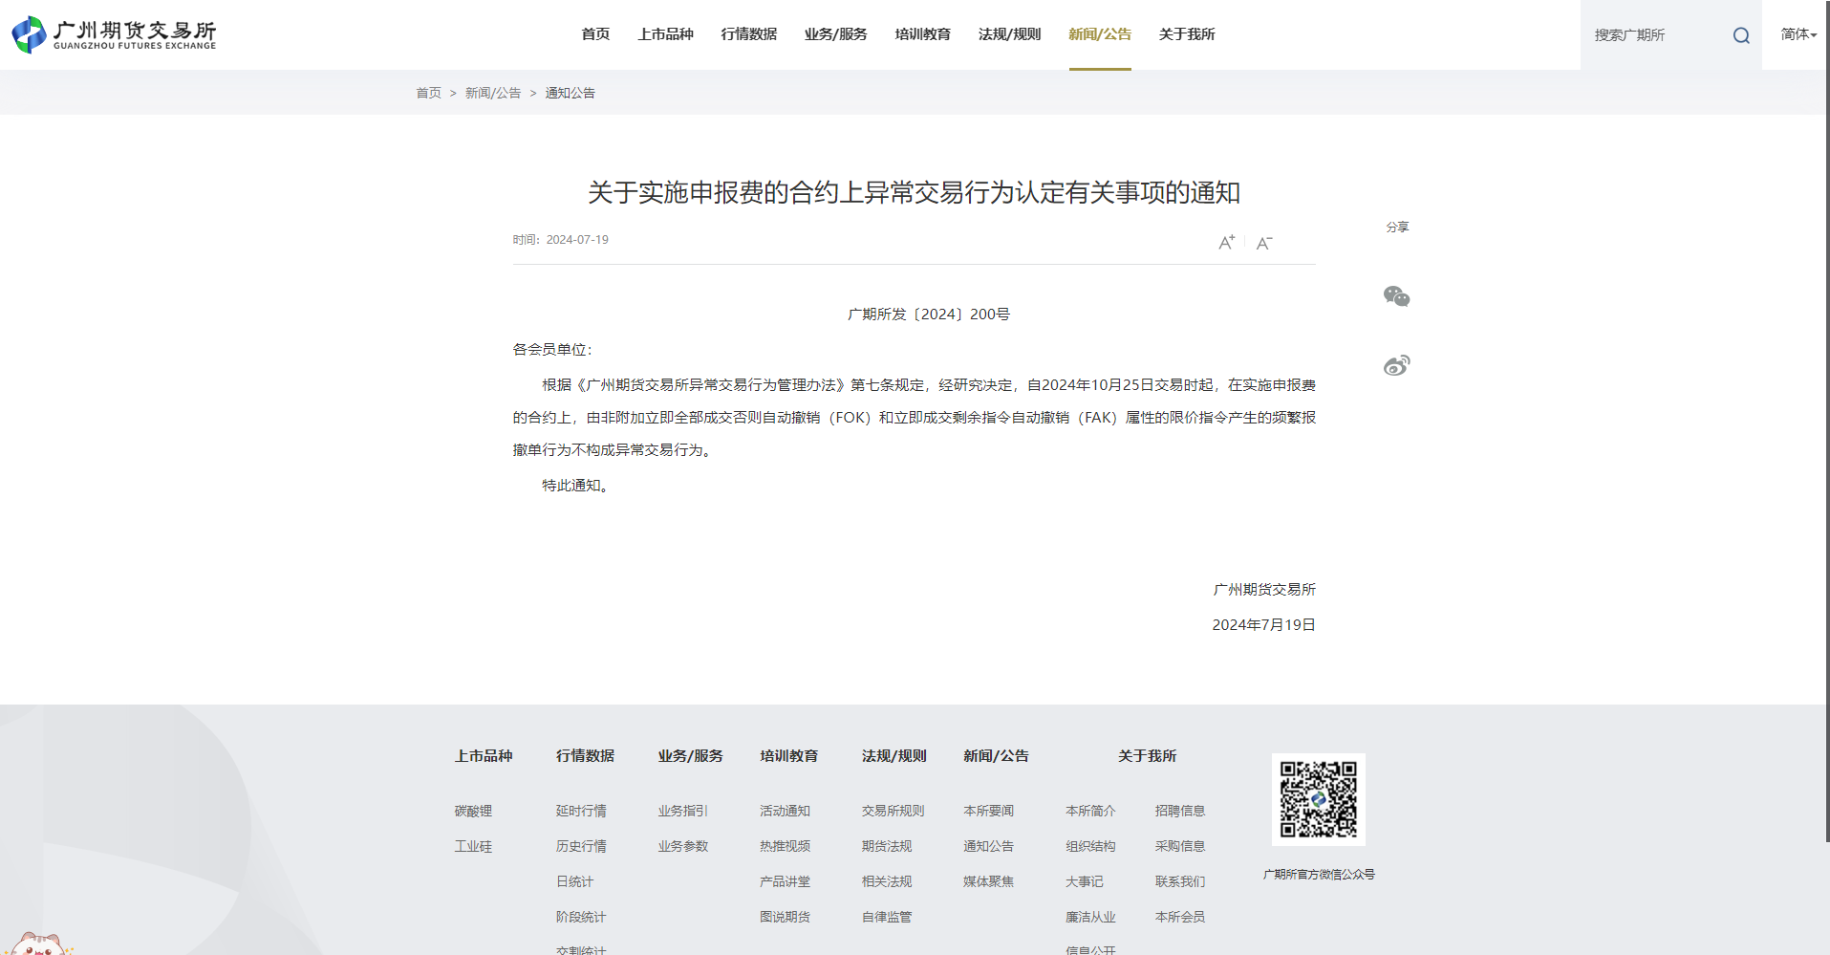
Task: Open 招聘信息 footer link
Action: tap(1180, 811)
